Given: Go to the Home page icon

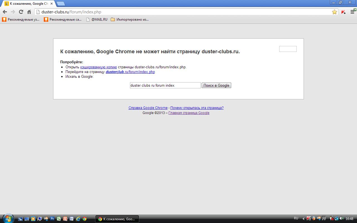Looking at the screenshot, I should [x=29, y=12].
